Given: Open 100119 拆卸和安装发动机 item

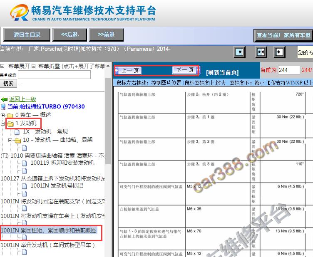Looking at the screenshot, I should pos(62,163).
